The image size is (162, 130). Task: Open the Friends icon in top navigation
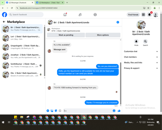80,15
